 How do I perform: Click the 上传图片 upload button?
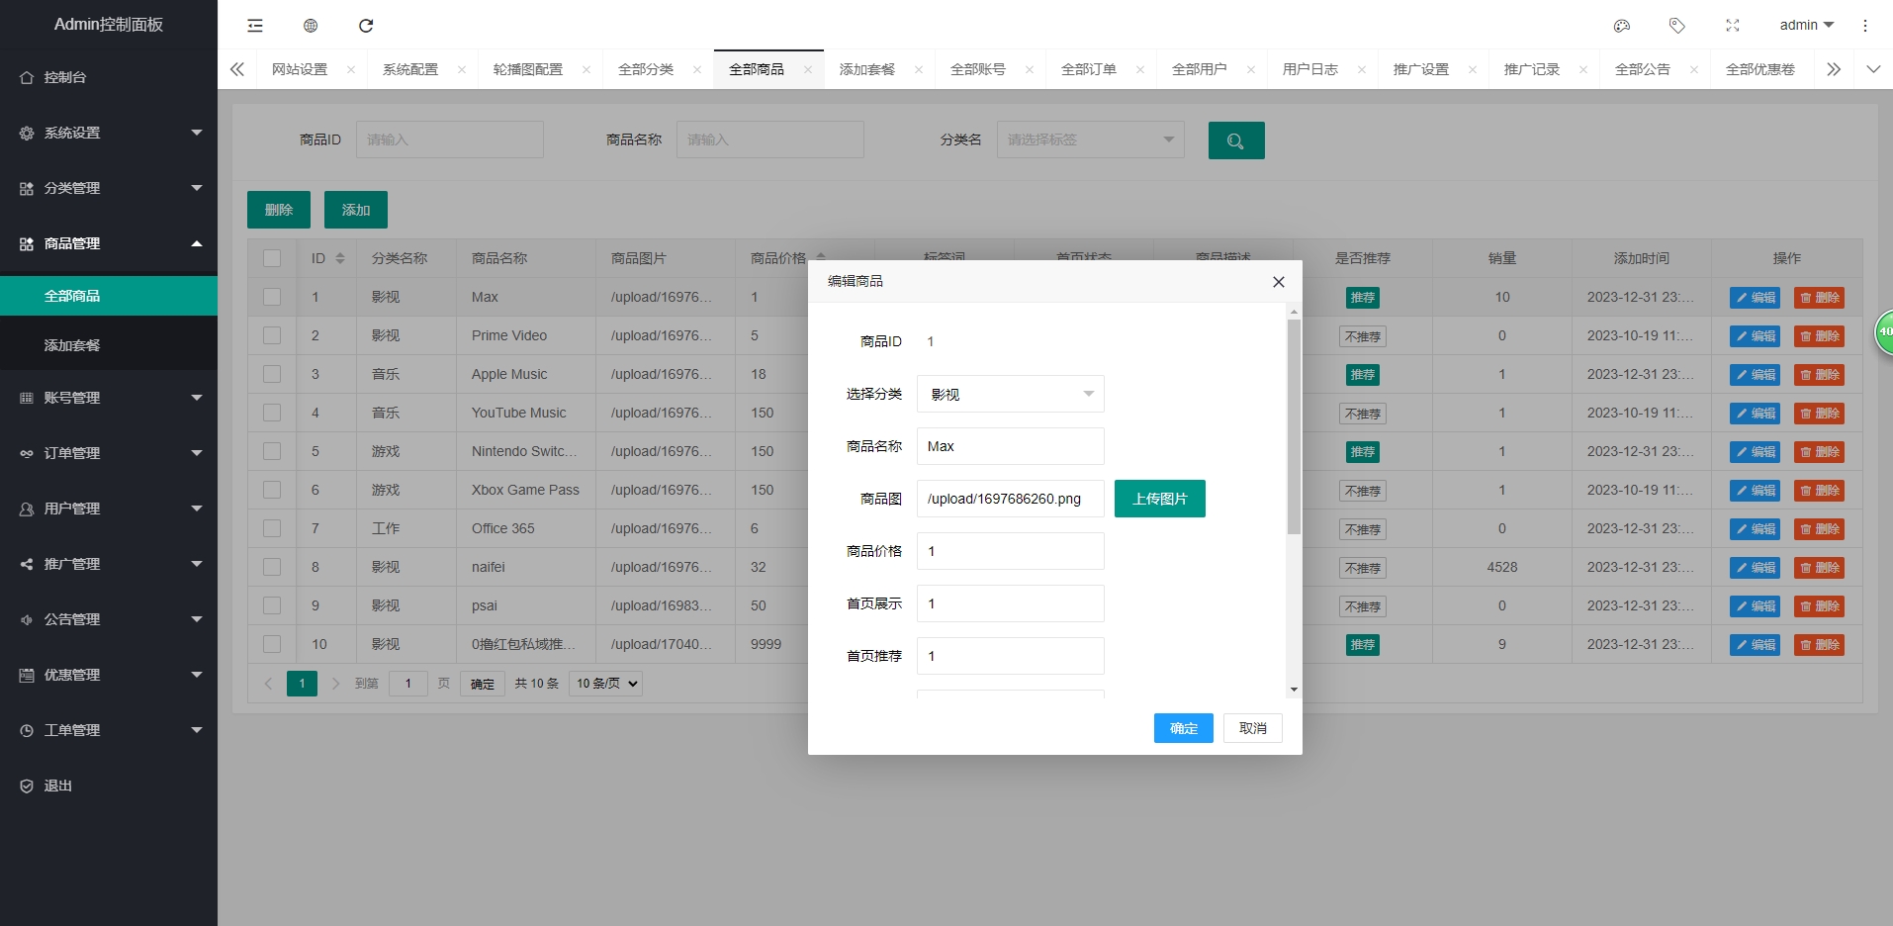click(1159, 498)
